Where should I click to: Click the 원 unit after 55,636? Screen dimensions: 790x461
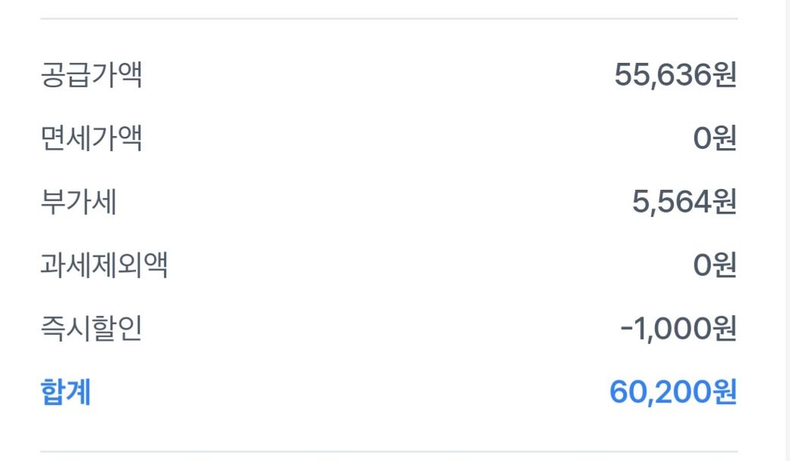point(725,75)
